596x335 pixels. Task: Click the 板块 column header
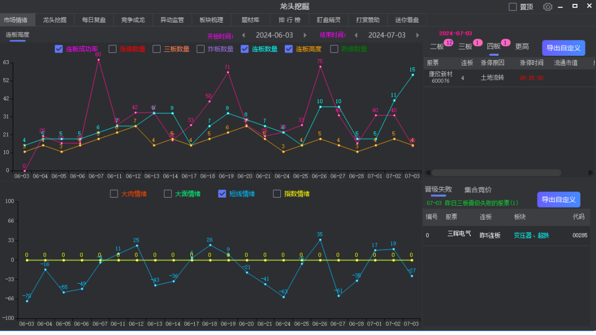[520, 217]
